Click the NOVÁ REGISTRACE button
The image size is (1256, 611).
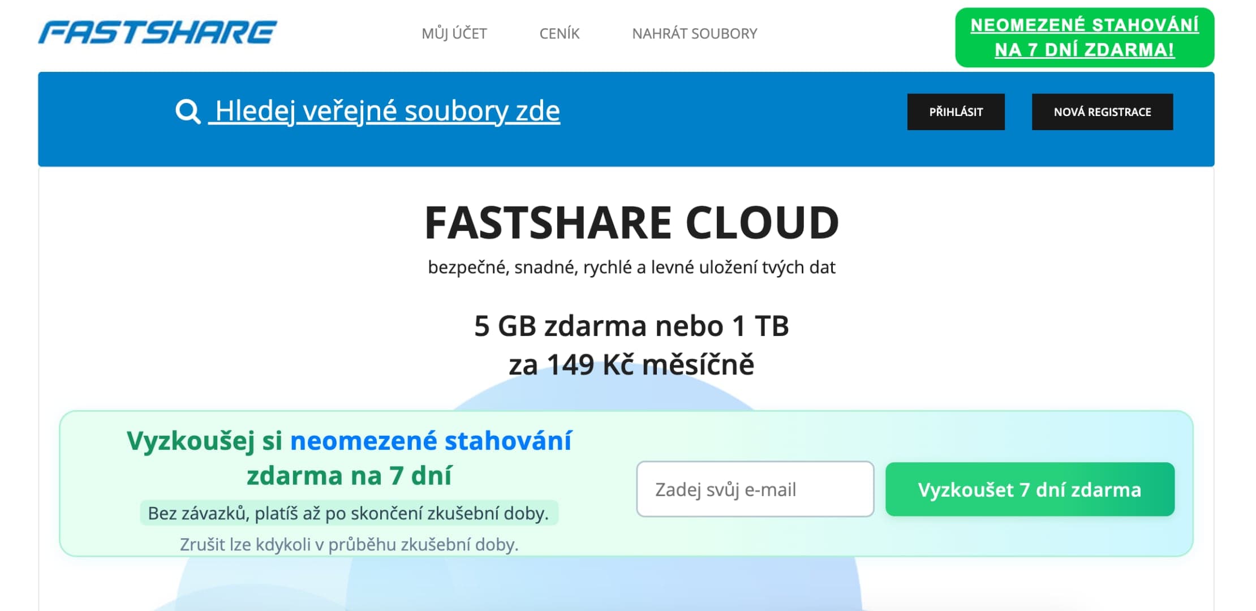1102,112
